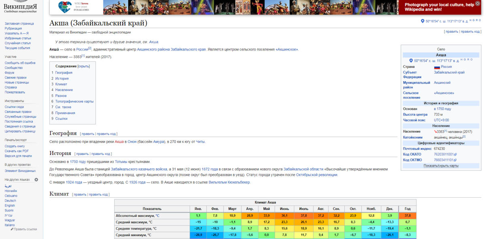Screen dimensions: 486x239
Task: Click Wiki Loves Folklore heart logo
Action: [x=64, y=7]
